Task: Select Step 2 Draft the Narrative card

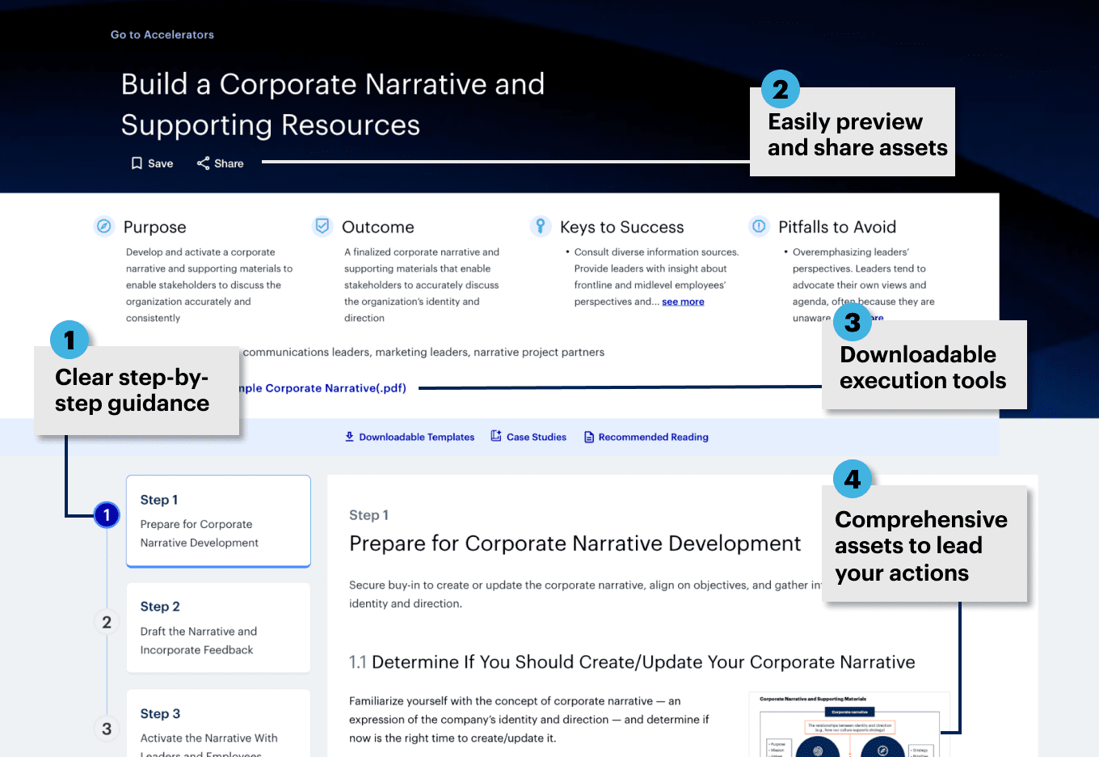Action: pos(218,628)
